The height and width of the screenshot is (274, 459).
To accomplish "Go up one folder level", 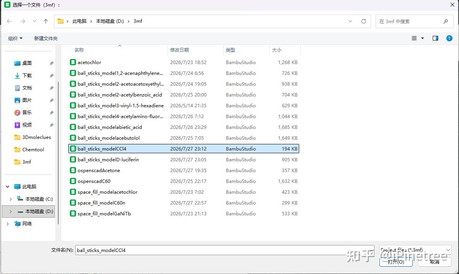I will tap(46, 21).
